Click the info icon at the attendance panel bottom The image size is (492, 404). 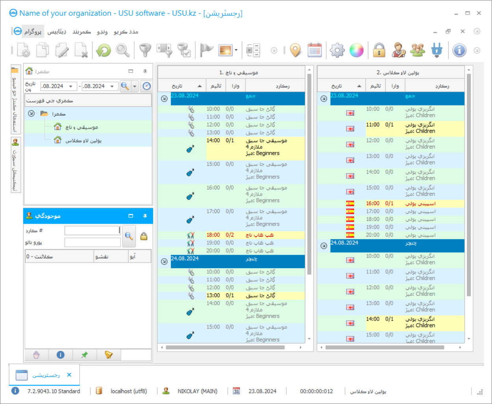(x=61, y=355)
